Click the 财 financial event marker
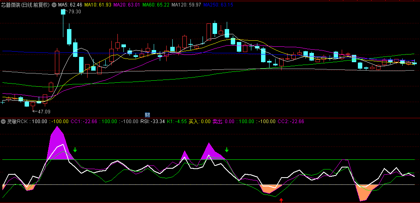 tap(147, 115)
